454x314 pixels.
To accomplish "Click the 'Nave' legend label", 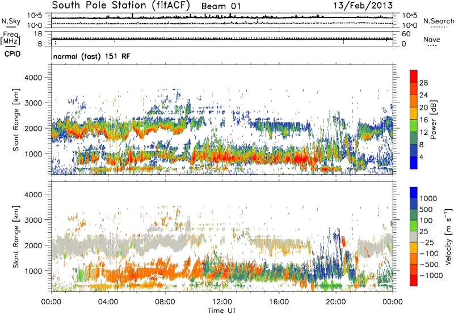I will 432,39.
